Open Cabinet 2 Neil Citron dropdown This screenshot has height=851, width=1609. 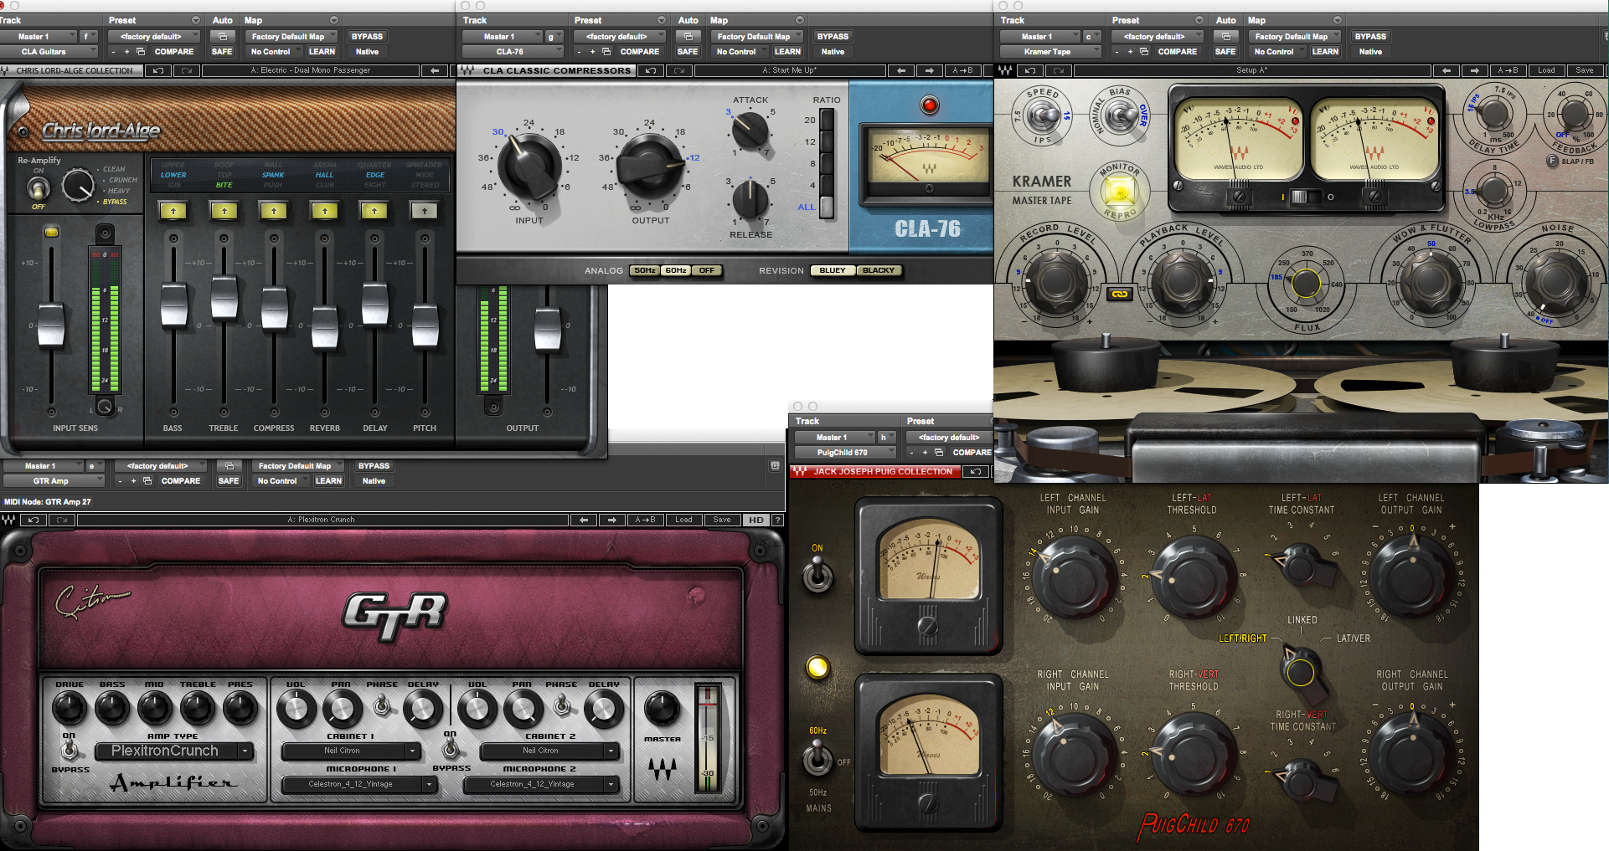[549, 751]
